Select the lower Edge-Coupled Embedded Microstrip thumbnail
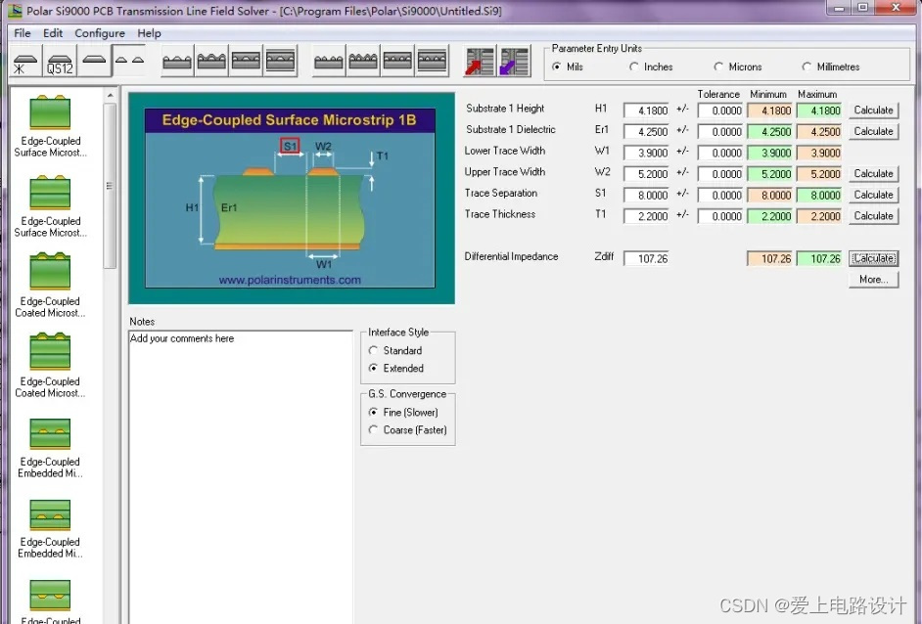The image size is (922, 624). [x=51, y=528]
